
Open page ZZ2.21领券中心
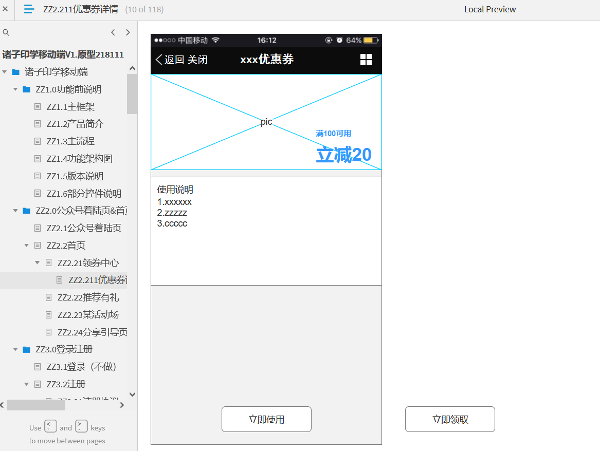[88, 262]
